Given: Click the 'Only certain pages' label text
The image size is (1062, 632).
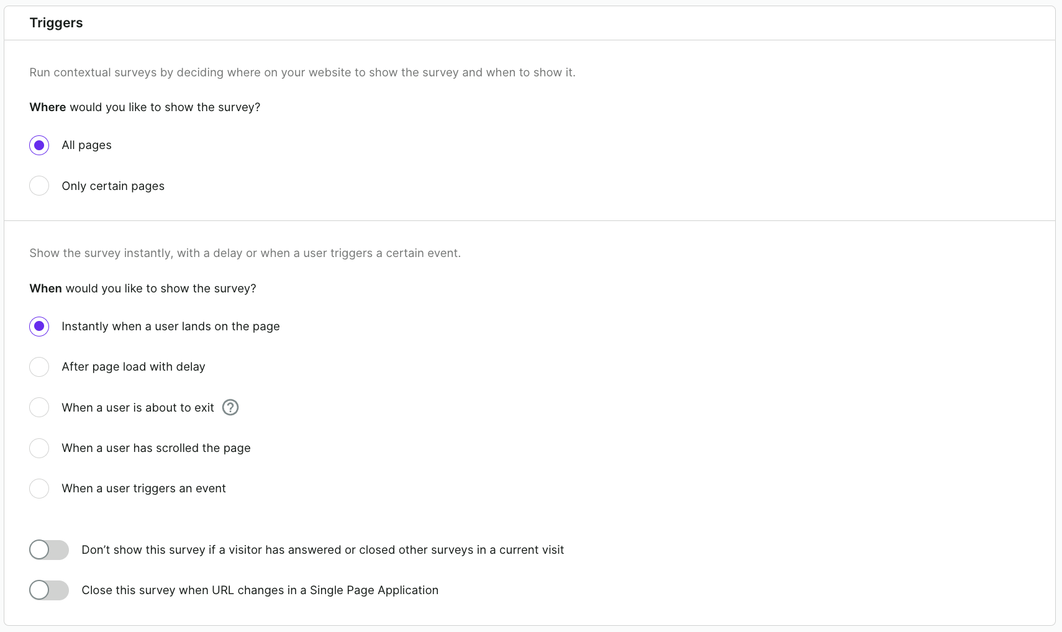Looking at the screenshot, I should 113,186.
